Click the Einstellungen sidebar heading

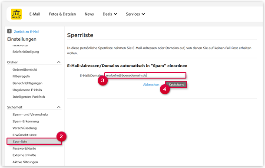pyautogui.click(x=22, y=39)
